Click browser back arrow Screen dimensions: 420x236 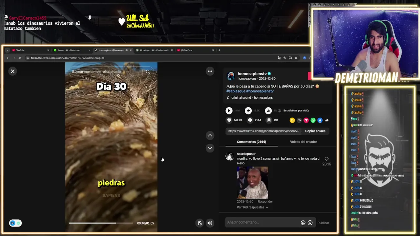8,58
